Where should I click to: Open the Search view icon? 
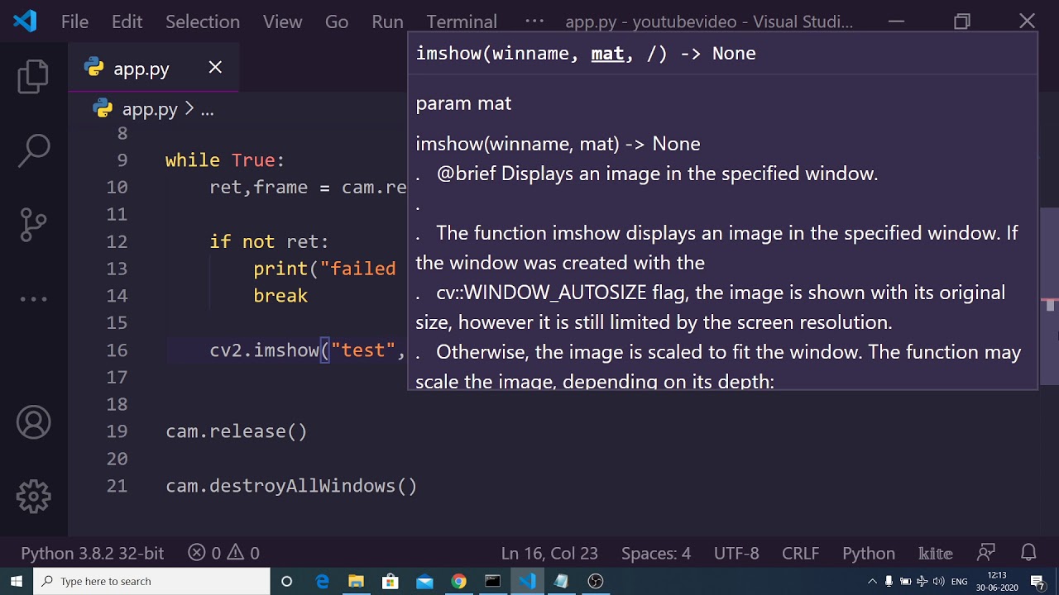click(x=34, y=150)
